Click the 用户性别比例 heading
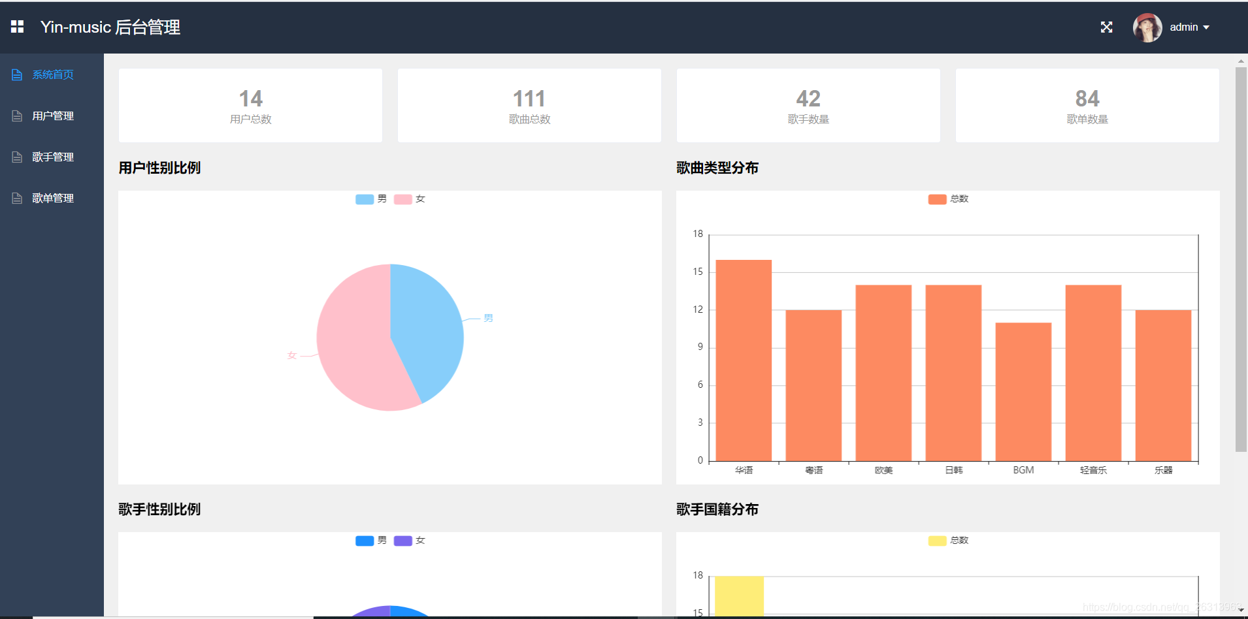 [159, 168]
